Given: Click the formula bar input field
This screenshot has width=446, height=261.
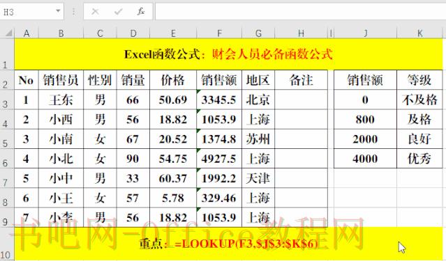Looking at the screenshot, I should [300, 12].
